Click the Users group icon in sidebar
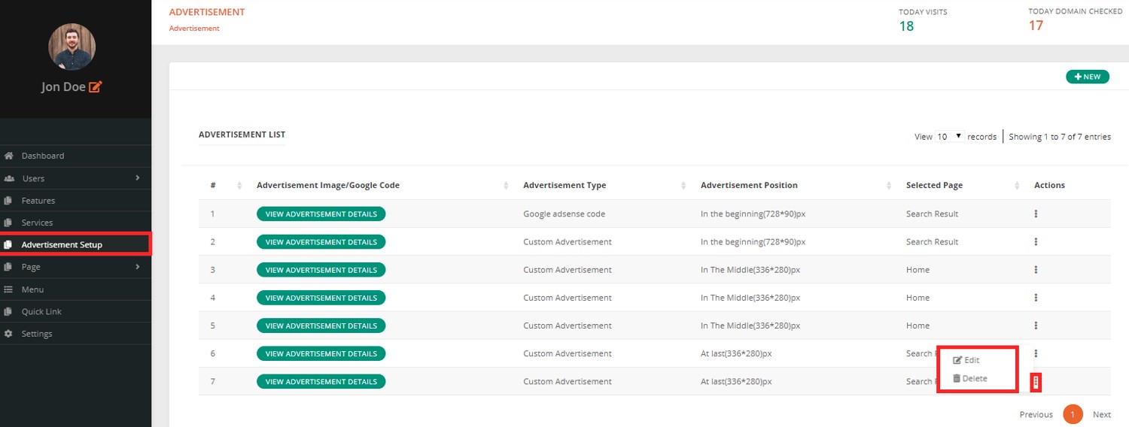Viewport: 1129px width, 427px height. (x=9, y=179)
